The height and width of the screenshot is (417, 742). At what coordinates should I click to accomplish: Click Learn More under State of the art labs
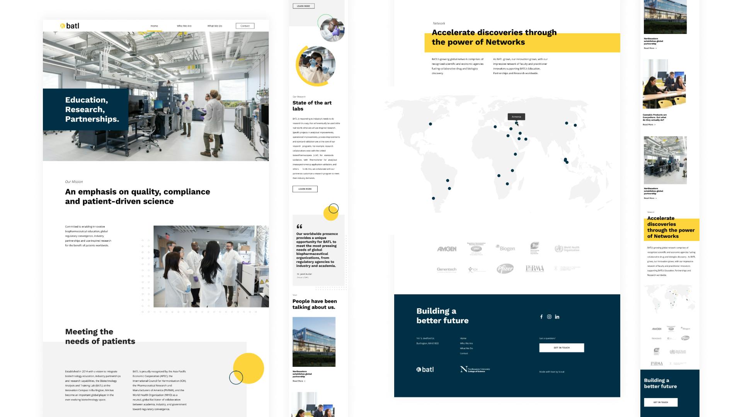[x=305, y=189]
